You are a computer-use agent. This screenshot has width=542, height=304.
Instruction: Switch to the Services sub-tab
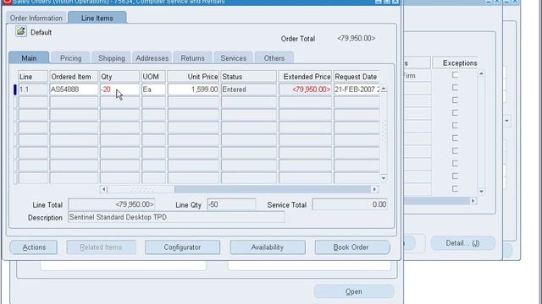point(234,58)
